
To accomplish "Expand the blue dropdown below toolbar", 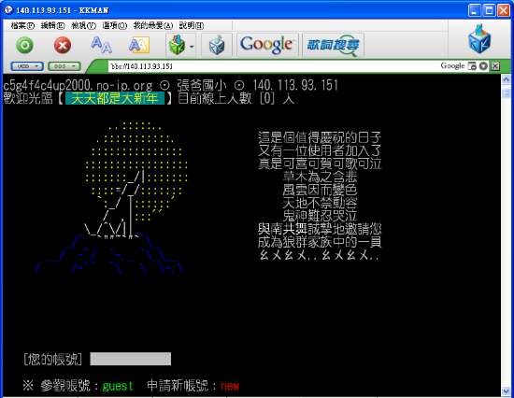I will pyautogui.click(x=27, y=66).
